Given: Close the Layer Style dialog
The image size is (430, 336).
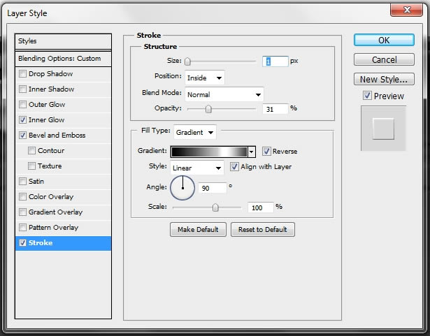Looking at the screenshot, I should point(406,10).
